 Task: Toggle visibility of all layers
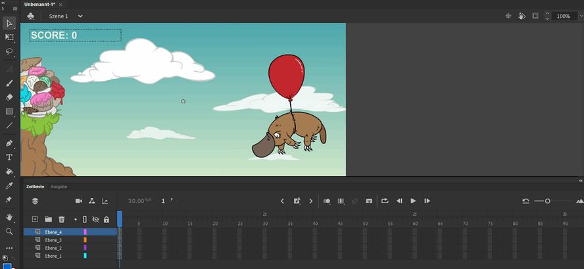point(95,219)
